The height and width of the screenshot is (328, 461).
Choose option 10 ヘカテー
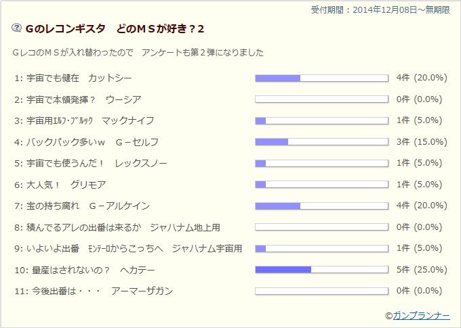pos(85,270)
